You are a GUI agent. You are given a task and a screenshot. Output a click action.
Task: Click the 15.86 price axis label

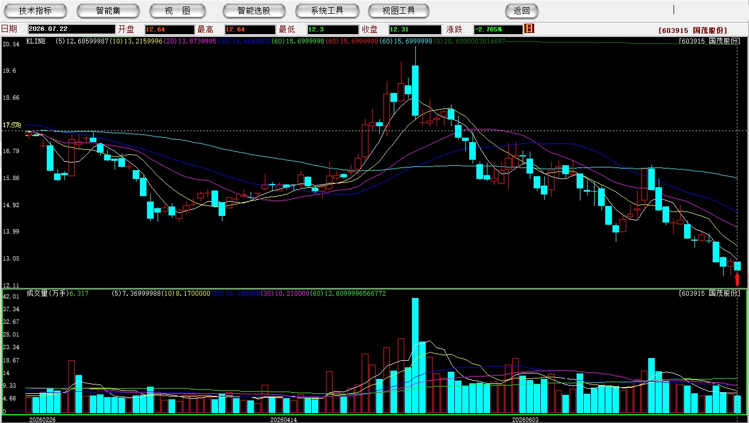11,178
